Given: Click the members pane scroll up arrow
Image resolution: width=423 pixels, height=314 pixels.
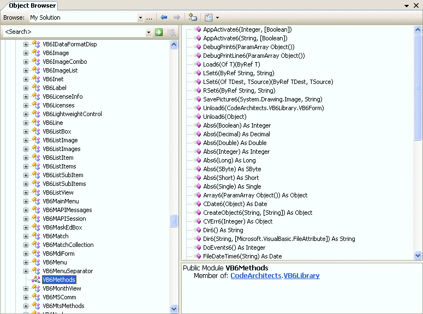Looking at the screenshot, I should [418, 29].
